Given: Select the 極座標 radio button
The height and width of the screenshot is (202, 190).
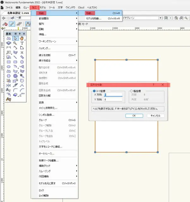Looking at the screenshot, I should (x=132, y=91).
